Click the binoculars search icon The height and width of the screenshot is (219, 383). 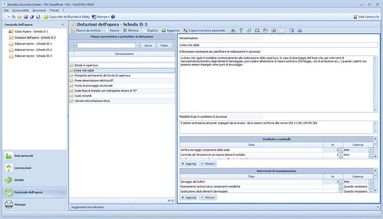(233, 31)
